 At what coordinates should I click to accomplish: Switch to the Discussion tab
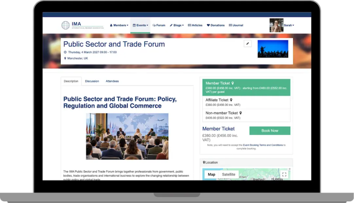pos(92,81)
